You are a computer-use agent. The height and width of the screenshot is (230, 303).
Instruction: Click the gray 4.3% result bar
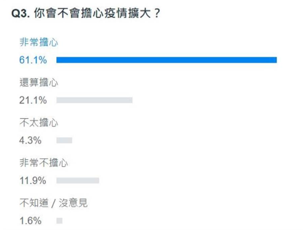(64, 140)
